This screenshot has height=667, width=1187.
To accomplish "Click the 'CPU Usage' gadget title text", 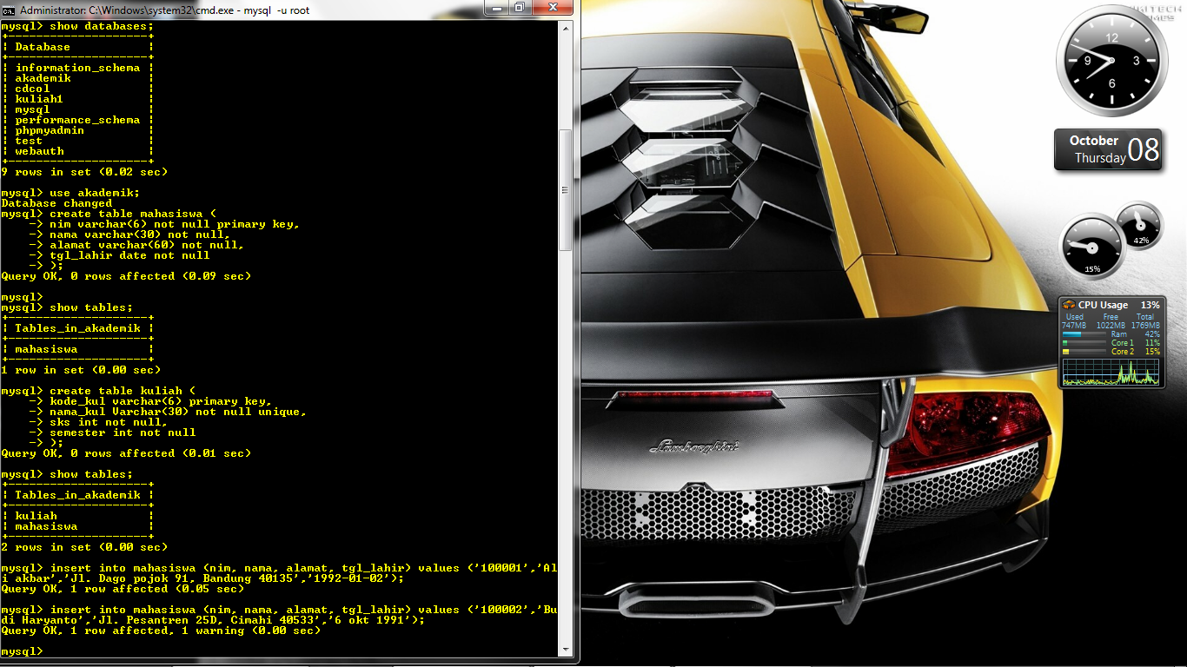I will pyautogui.click(x=1103, y=305).
